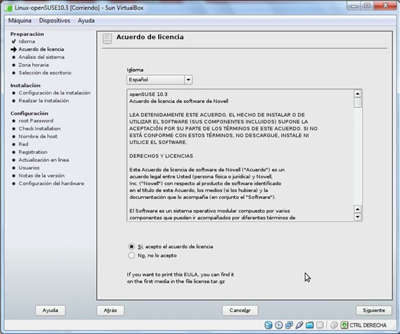Click 'Configuración del hardware' step
Screen dimensions: 400x334
tap(51, 184)
